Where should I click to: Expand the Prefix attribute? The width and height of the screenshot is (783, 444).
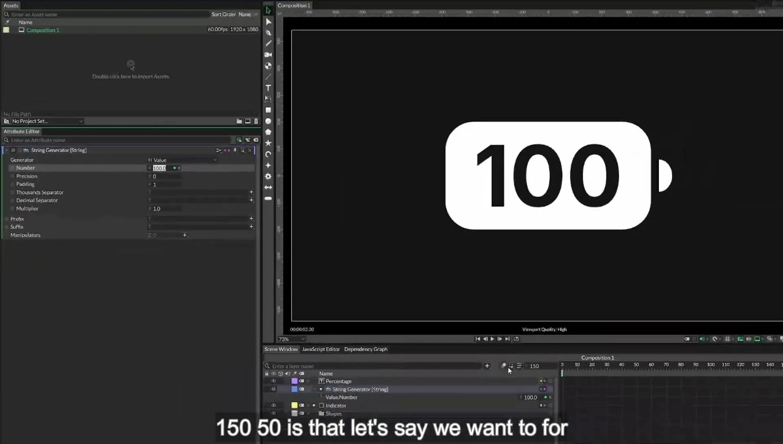click(7, 219)
